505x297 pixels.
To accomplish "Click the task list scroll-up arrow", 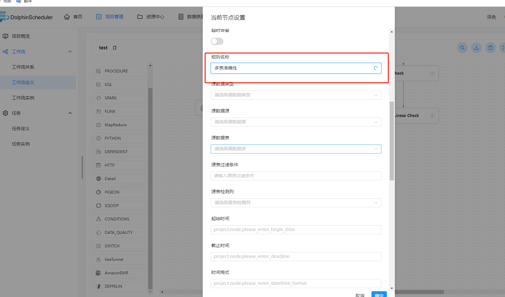I will point(150,65).
